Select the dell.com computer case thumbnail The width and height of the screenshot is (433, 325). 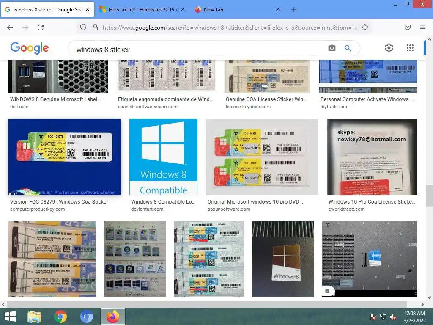(58, 76)
